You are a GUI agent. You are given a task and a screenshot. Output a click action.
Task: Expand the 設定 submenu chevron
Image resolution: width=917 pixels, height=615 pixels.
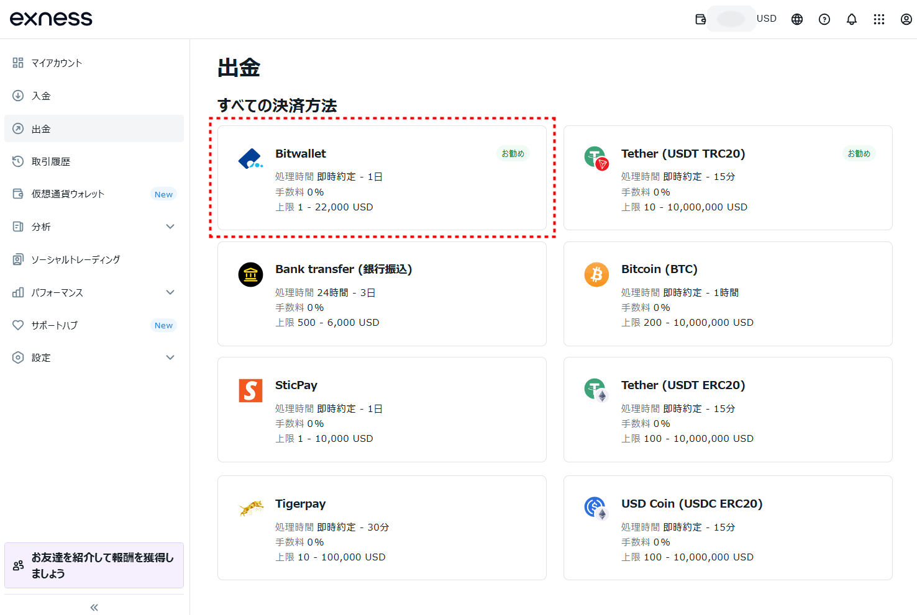(170, 357)
